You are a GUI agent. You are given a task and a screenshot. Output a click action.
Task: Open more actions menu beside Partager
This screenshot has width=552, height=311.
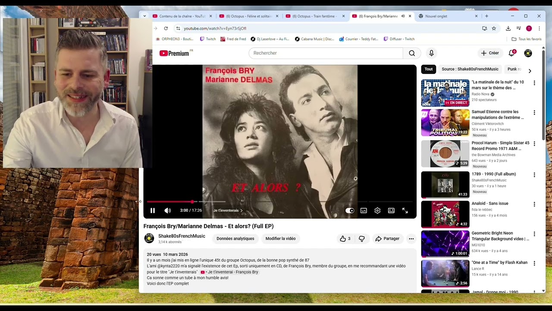[x=411, y=238]
